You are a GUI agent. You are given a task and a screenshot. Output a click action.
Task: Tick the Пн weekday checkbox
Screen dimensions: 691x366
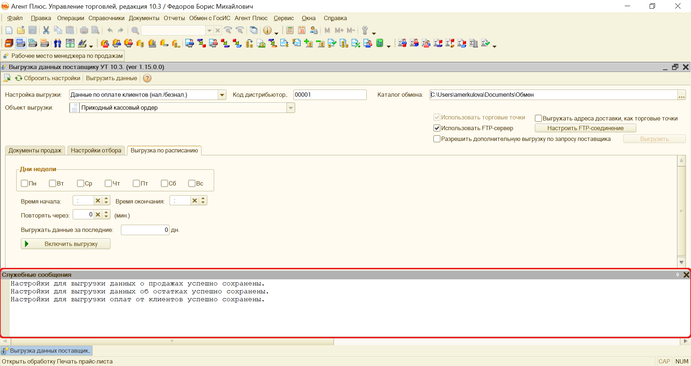24,183
